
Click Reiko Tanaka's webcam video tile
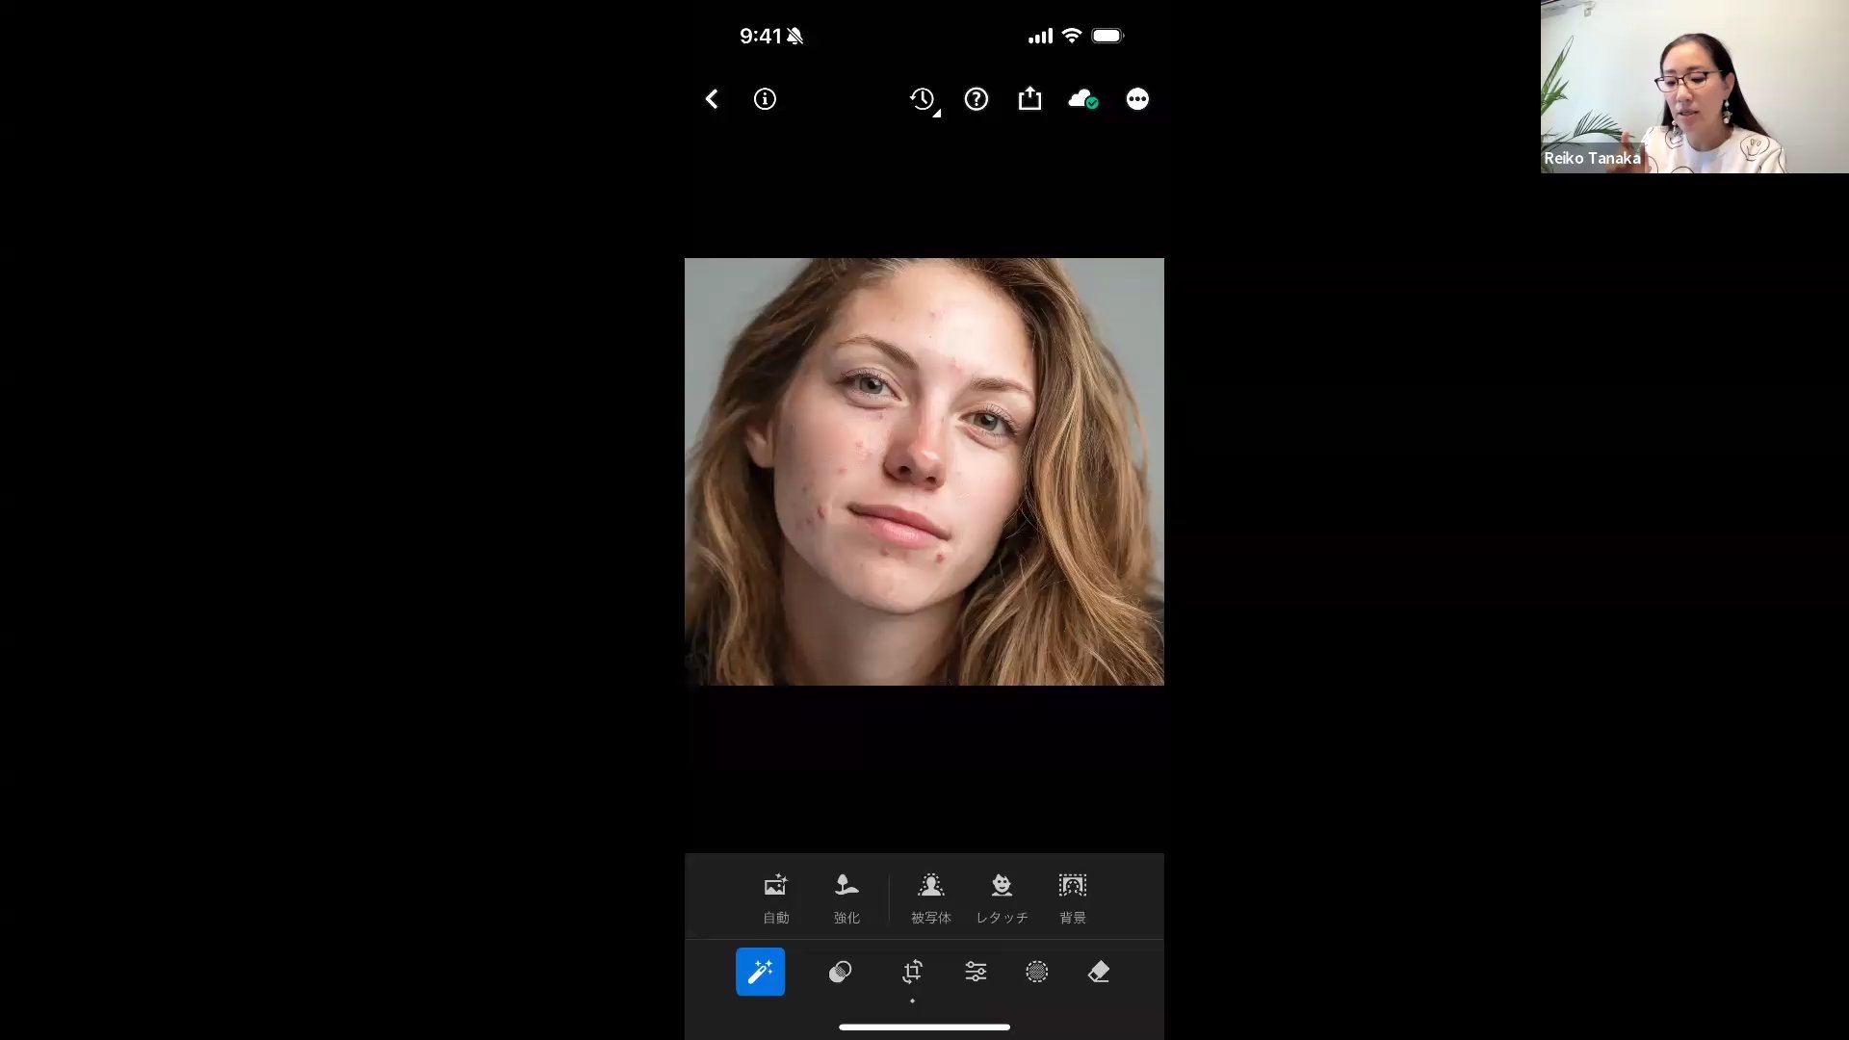pos(1694,87)
